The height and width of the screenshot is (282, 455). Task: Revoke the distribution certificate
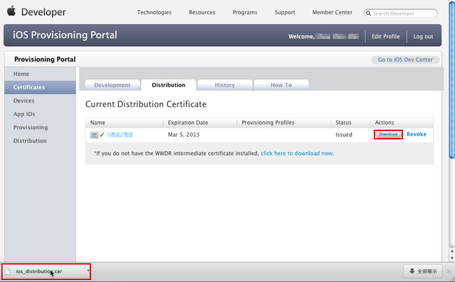(x=417, y=134)
